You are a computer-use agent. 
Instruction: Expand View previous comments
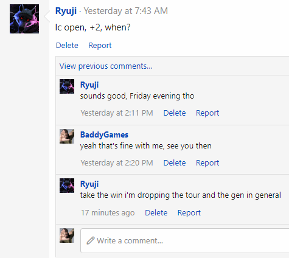click(x=106, y=66)
